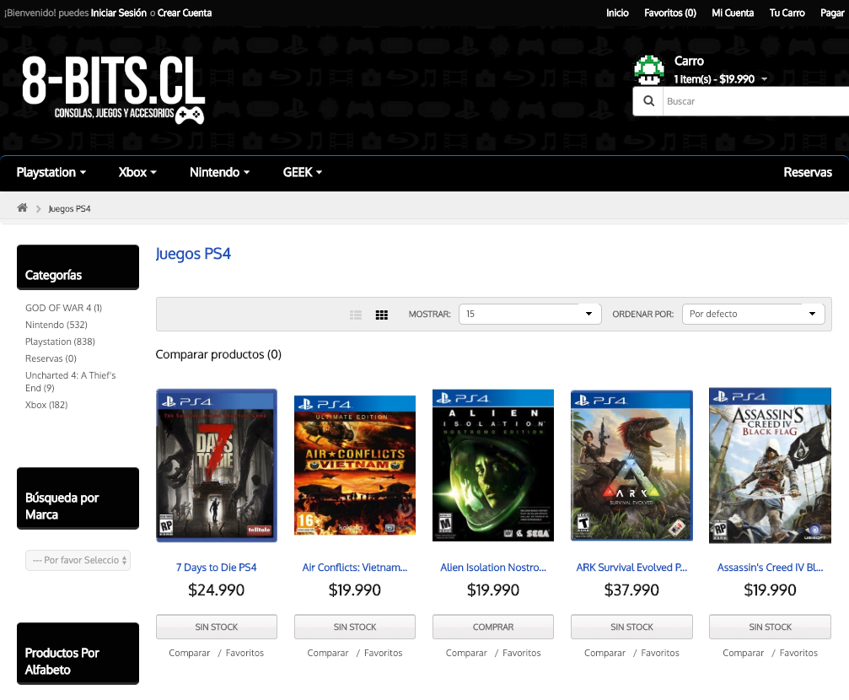The image size is (849, 700).
Task: Click the Juegos PS4 page heading
Action: click(193, 254)
